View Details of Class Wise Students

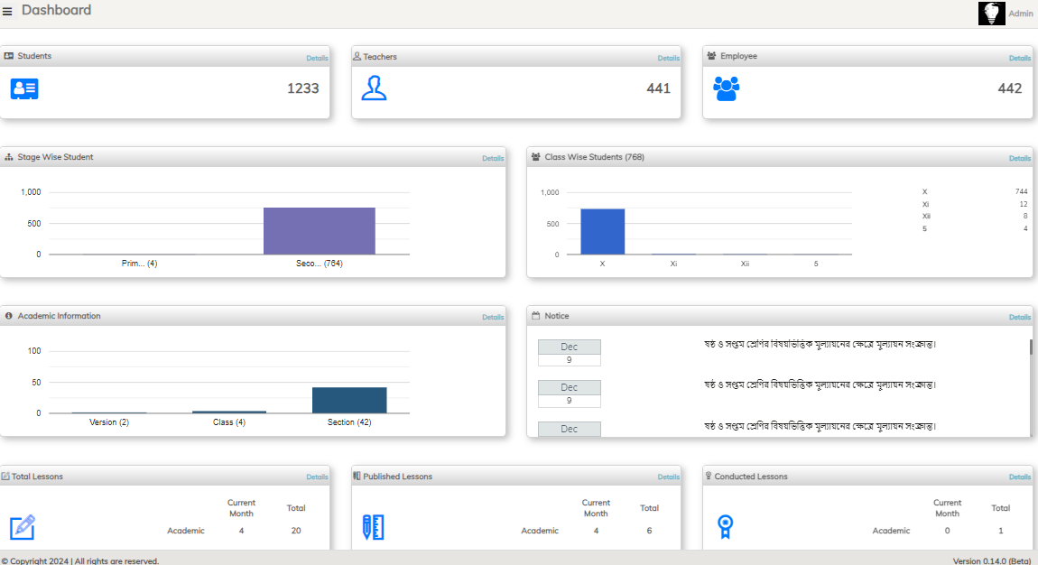(x=1019, y=158)
